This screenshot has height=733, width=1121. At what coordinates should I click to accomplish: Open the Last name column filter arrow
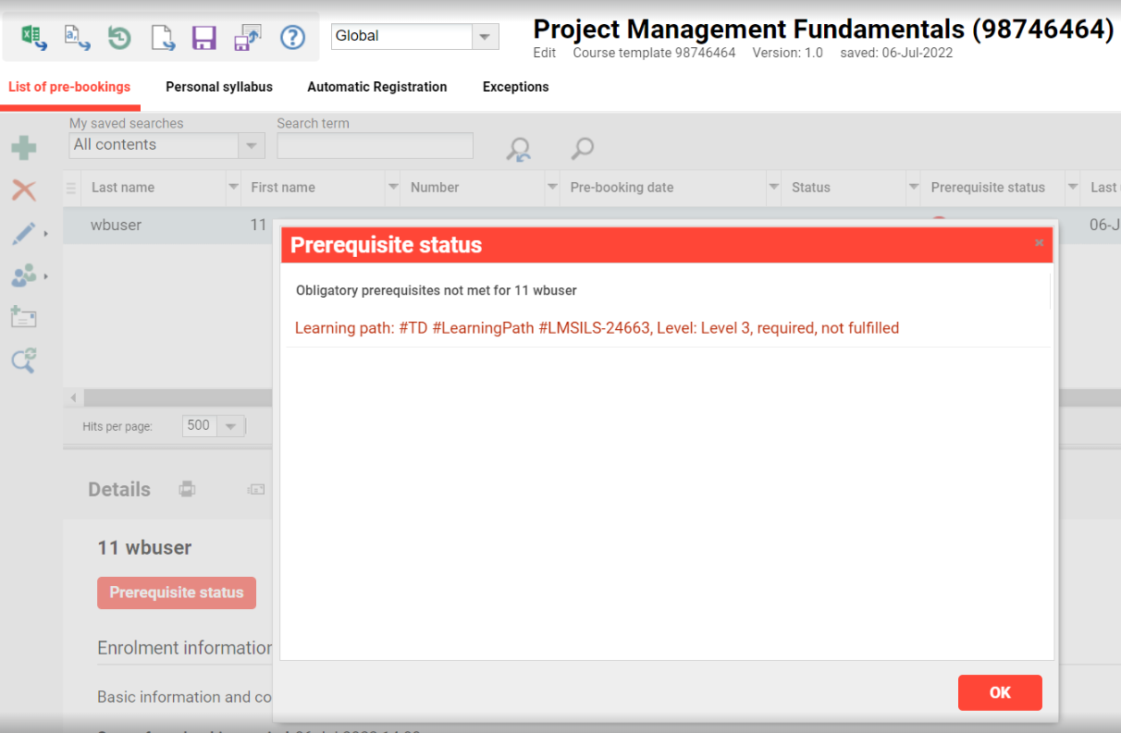[233, 188]
